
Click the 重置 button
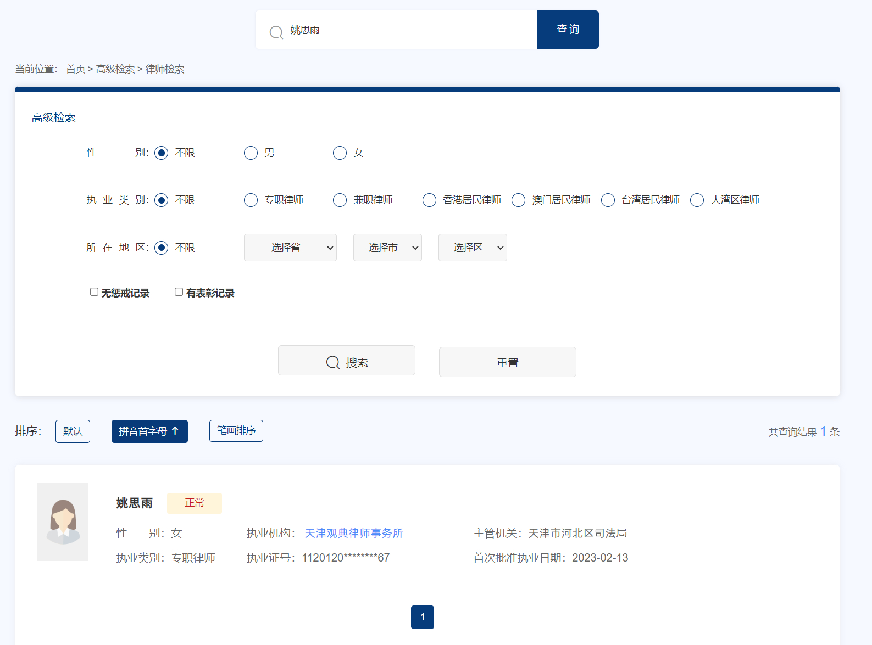pos(508,362)
